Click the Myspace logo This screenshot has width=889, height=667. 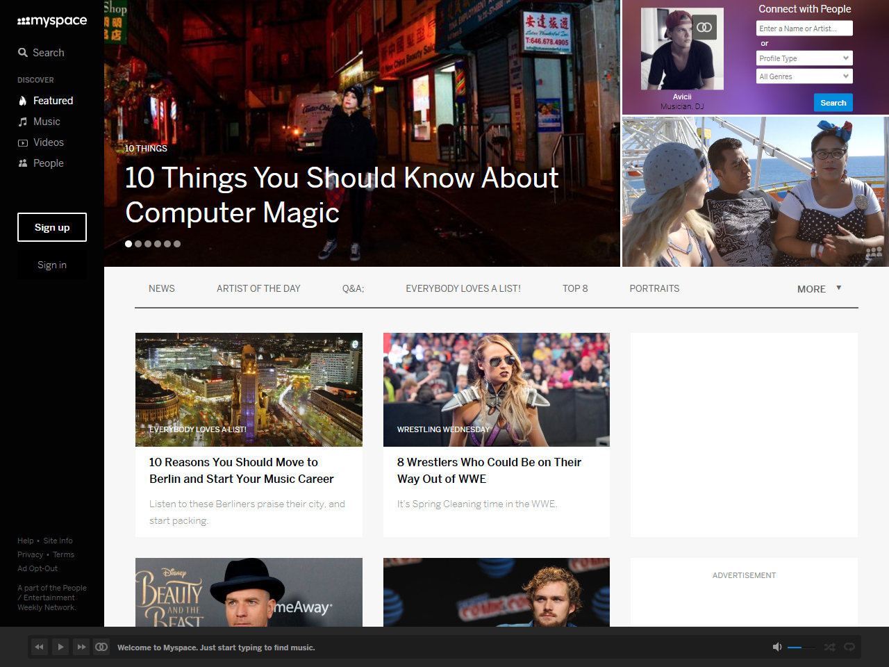click(52, 21)
